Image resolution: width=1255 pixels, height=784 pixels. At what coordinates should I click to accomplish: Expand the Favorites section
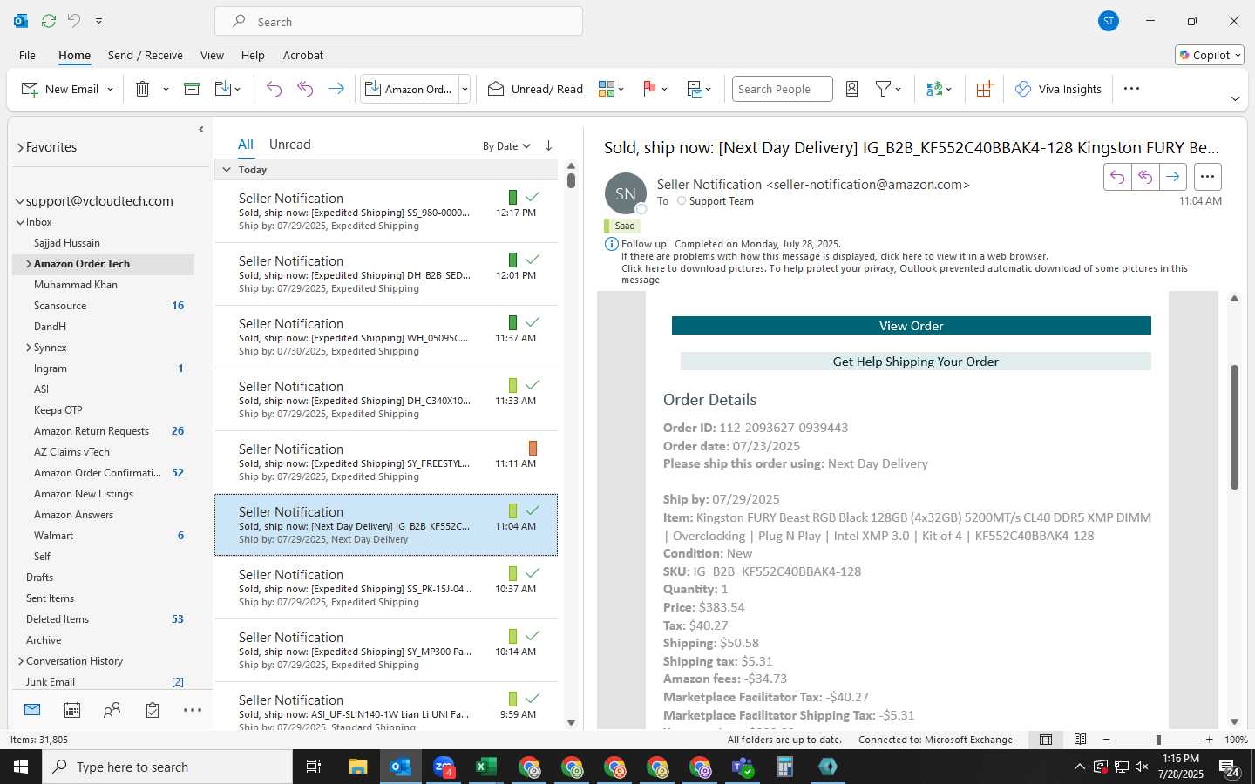[x=20, y=148]
